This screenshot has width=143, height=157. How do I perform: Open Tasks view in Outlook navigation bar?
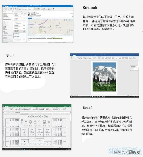coord(9,41)
